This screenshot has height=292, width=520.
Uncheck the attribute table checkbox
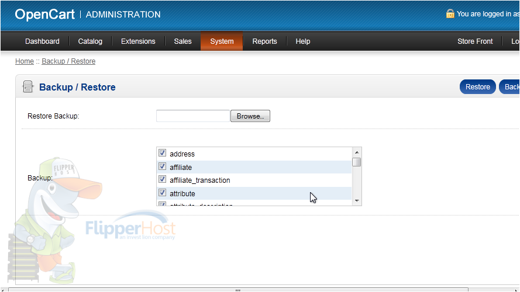tap(162, 192)
